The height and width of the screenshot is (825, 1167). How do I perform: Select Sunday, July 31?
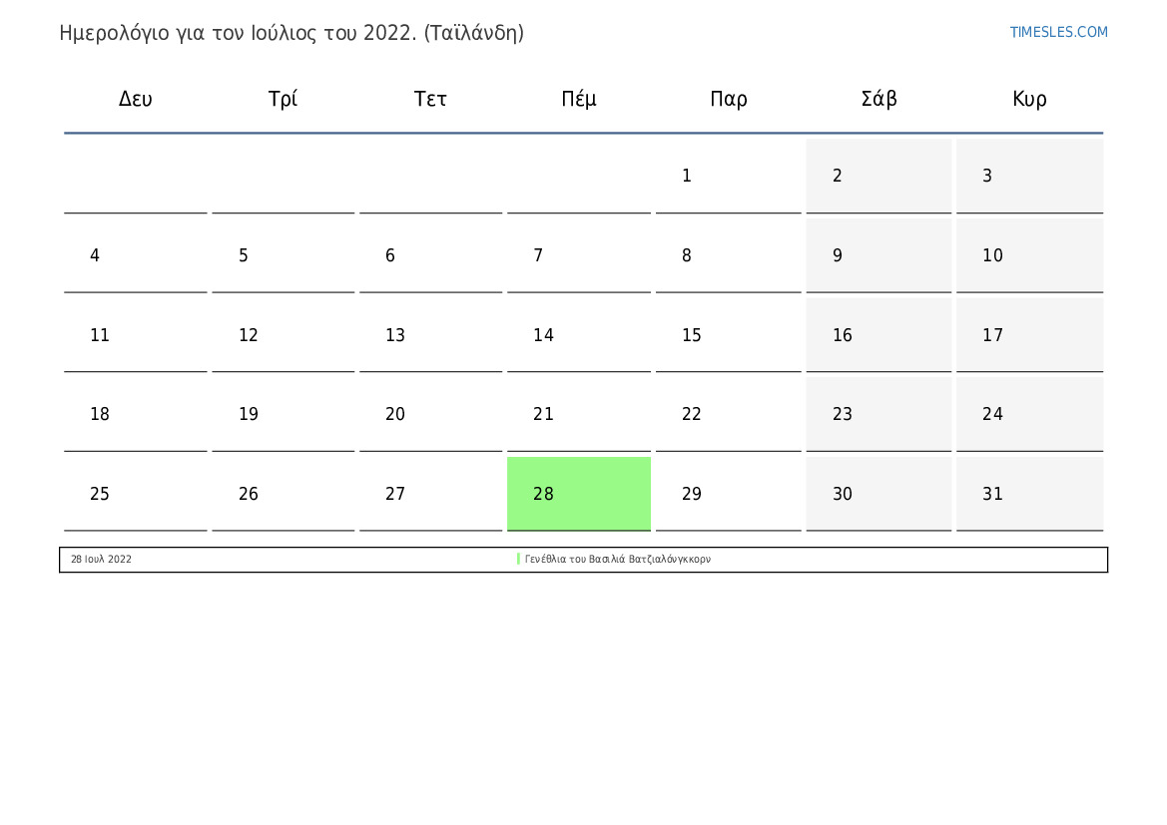point(1029,494)
